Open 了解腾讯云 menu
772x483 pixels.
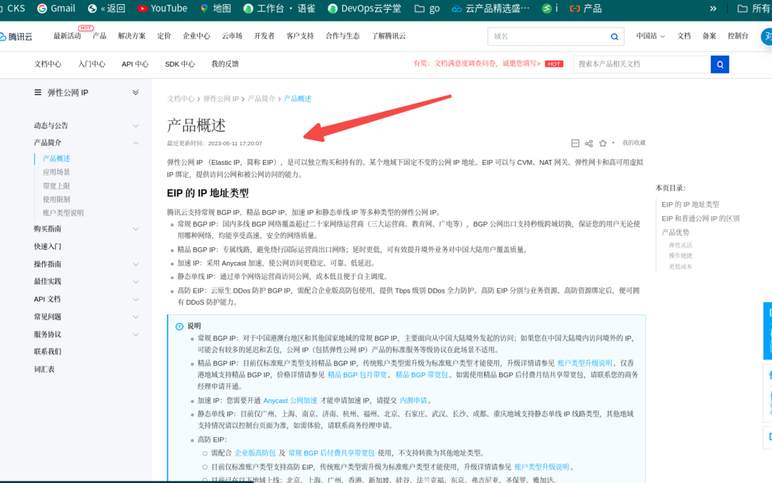[x=389, y=36]
